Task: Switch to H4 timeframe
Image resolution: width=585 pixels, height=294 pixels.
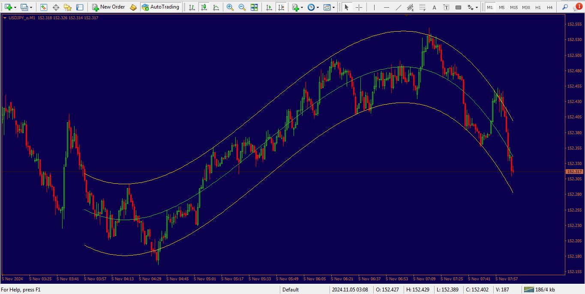Action: (x=549, y=7)
